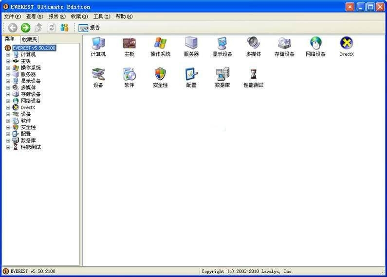The height and width of the screenshot is (277, 387).
Task: Select 网络设备 in the tree sidebar
Action: point(30,101)
